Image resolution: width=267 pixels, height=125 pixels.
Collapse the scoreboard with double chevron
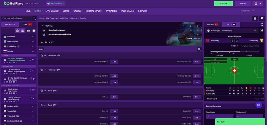point(42,42)
